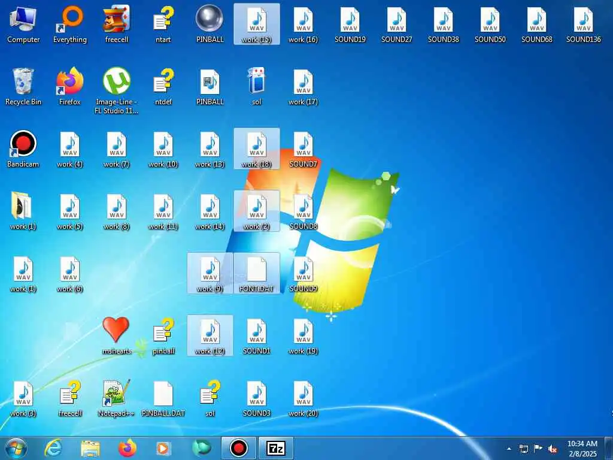613x460 pixels.
Task: Select the SOUND27 WAV file
Action: 396,24
